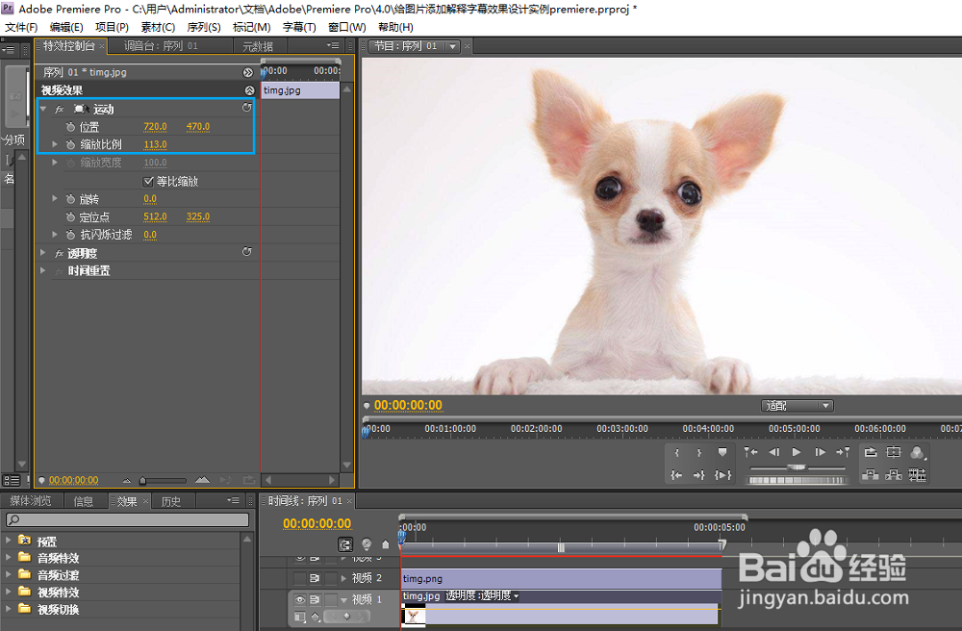The height and width of the screenshot is (631, 962).
Task: Toggle animation stopwatch for 定位点
Action: click(70, 217)
